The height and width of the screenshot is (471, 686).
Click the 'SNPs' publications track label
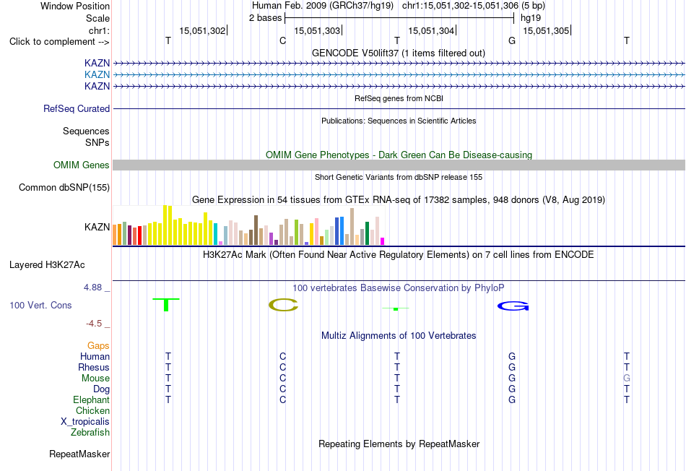(x=97, y=142)
